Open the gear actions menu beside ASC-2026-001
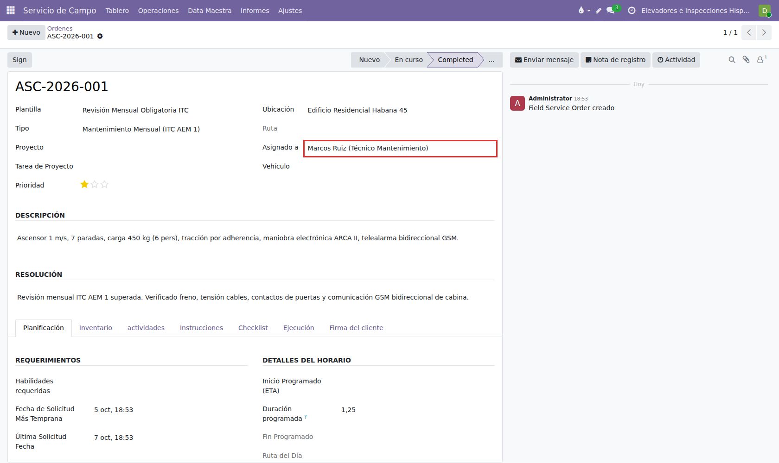 tap(100, 36)
